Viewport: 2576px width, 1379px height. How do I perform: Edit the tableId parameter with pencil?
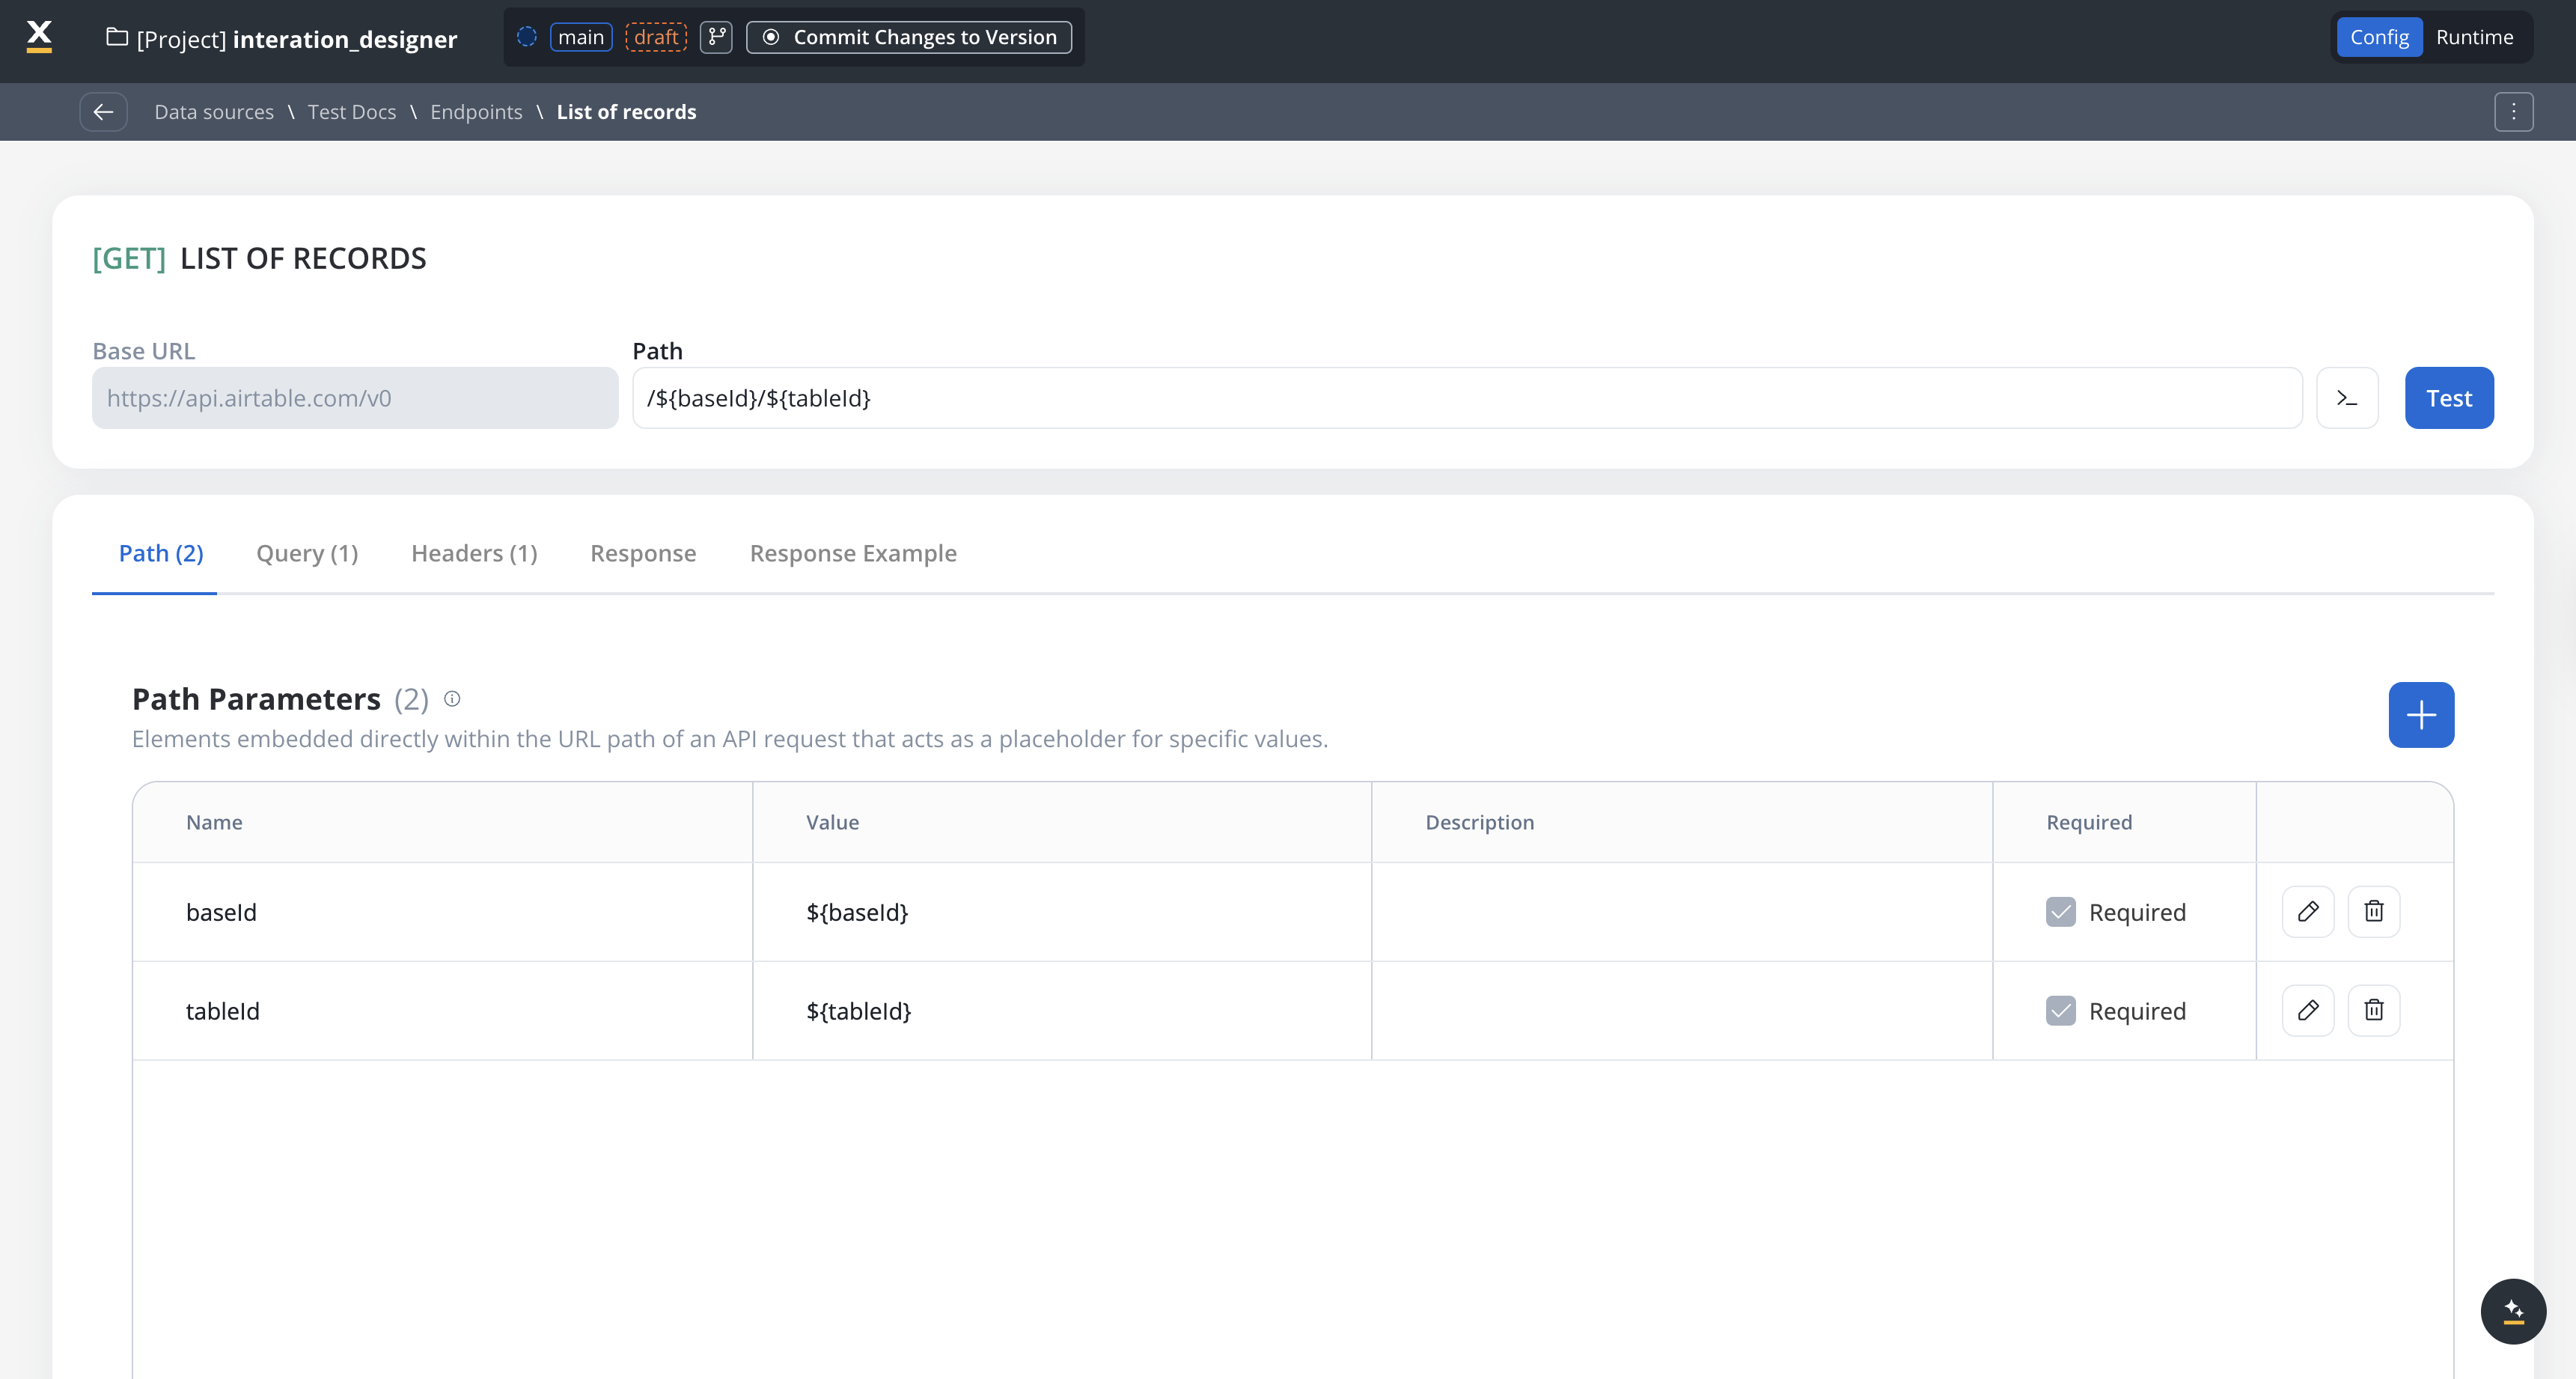pyautogui.click(x=2307, y=1010)
